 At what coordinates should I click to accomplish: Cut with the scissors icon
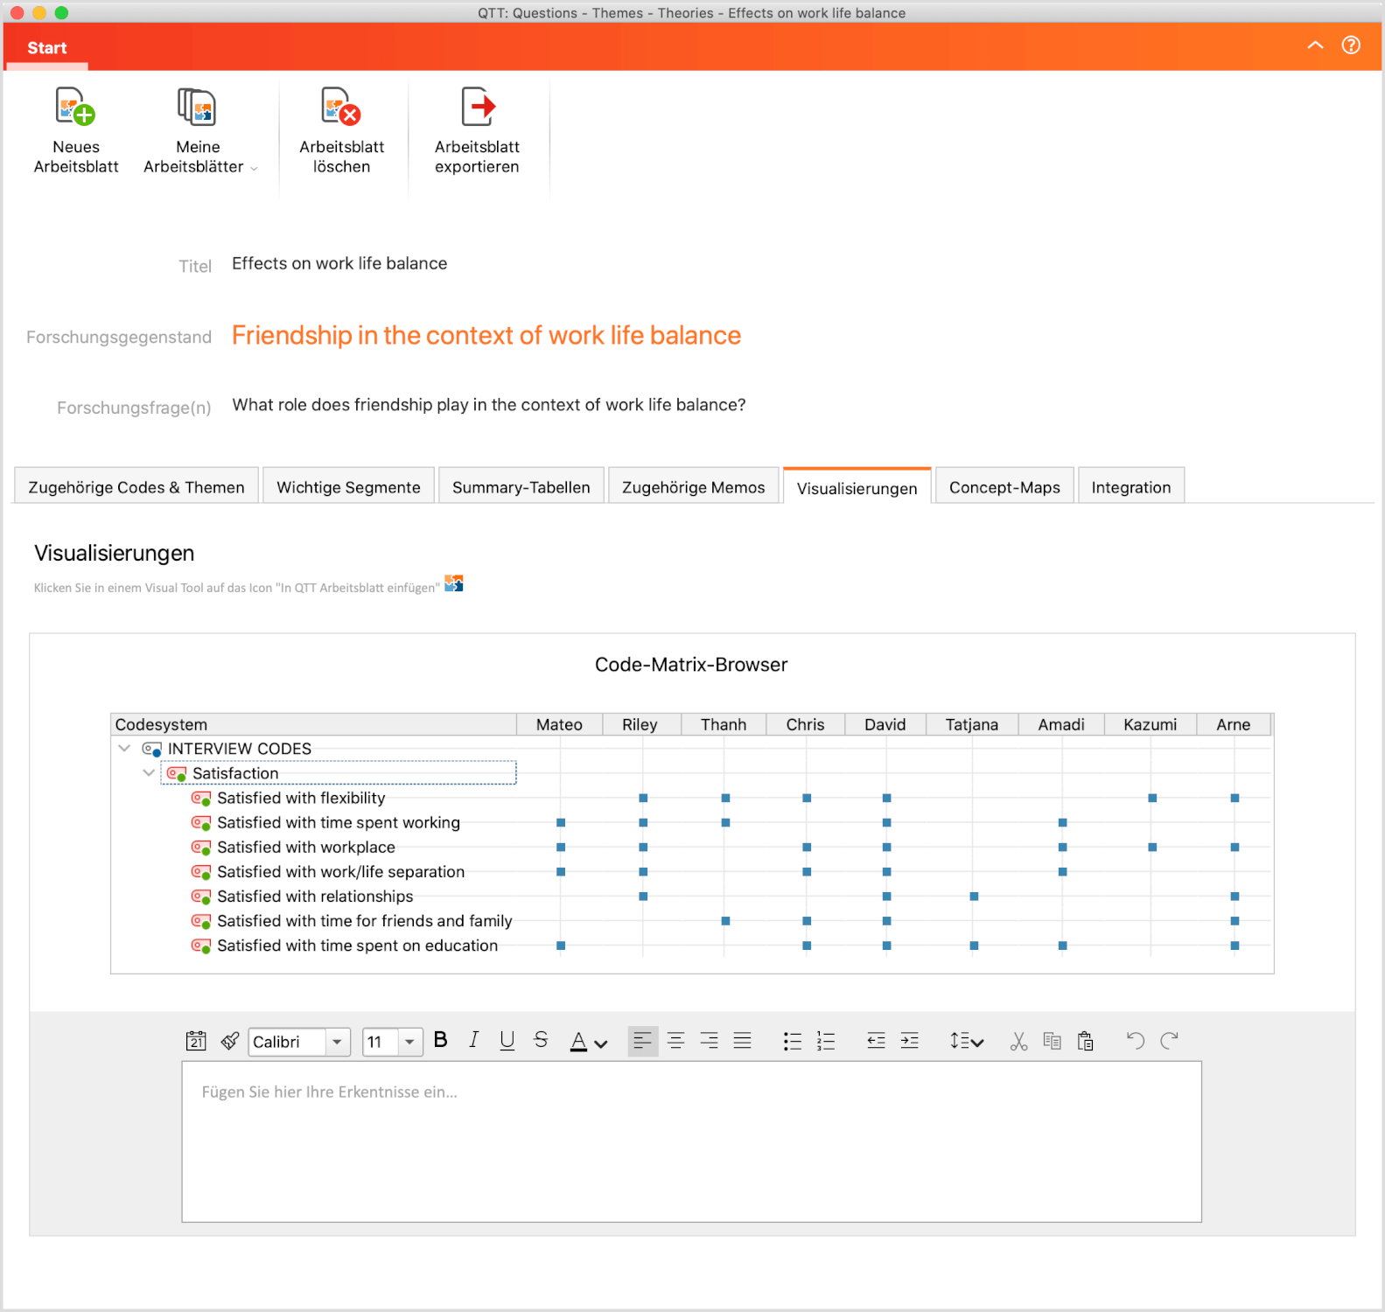coord(1018,1041)
